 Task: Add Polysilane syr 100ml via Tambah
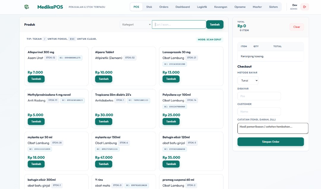(x=171, y=121)
